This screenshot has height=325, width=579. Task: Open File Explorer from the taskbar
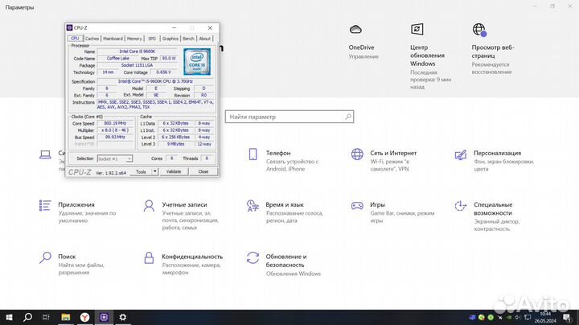pyautogui.click(x=66, y=317)
